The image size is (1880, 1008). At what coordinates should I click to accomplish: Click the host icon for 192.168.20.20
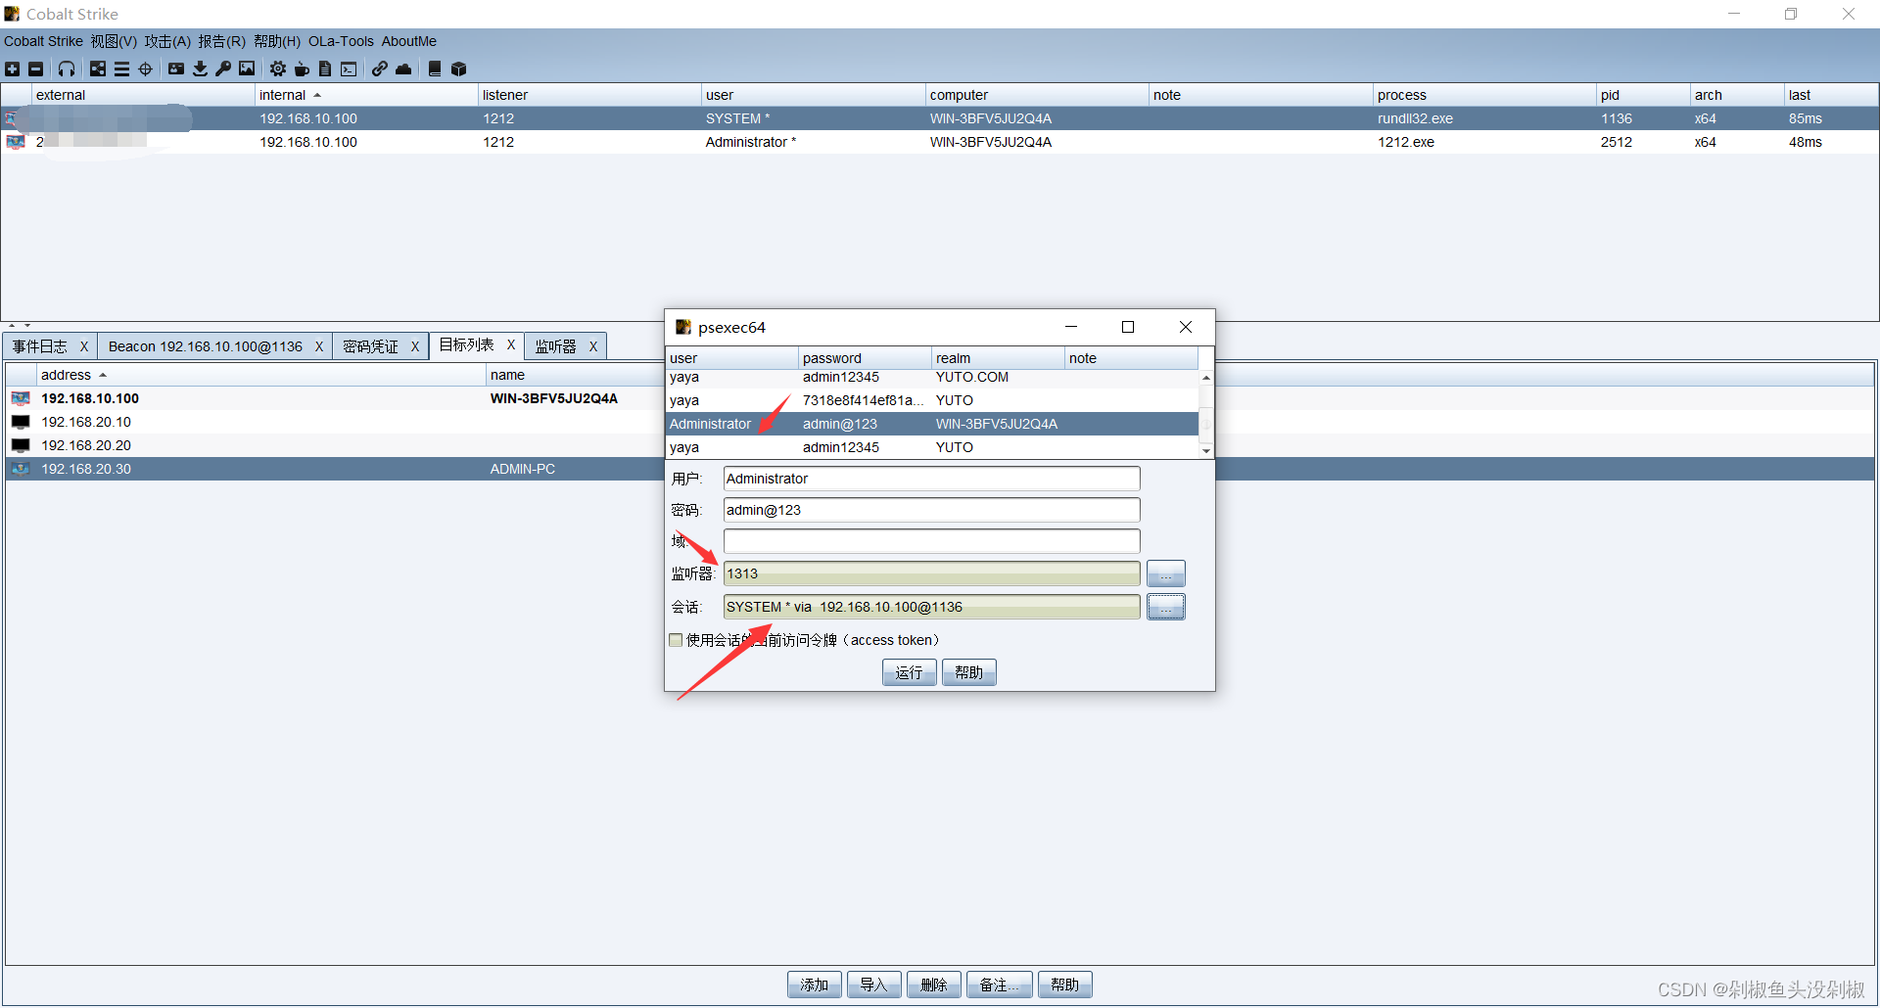pos(21,445)
